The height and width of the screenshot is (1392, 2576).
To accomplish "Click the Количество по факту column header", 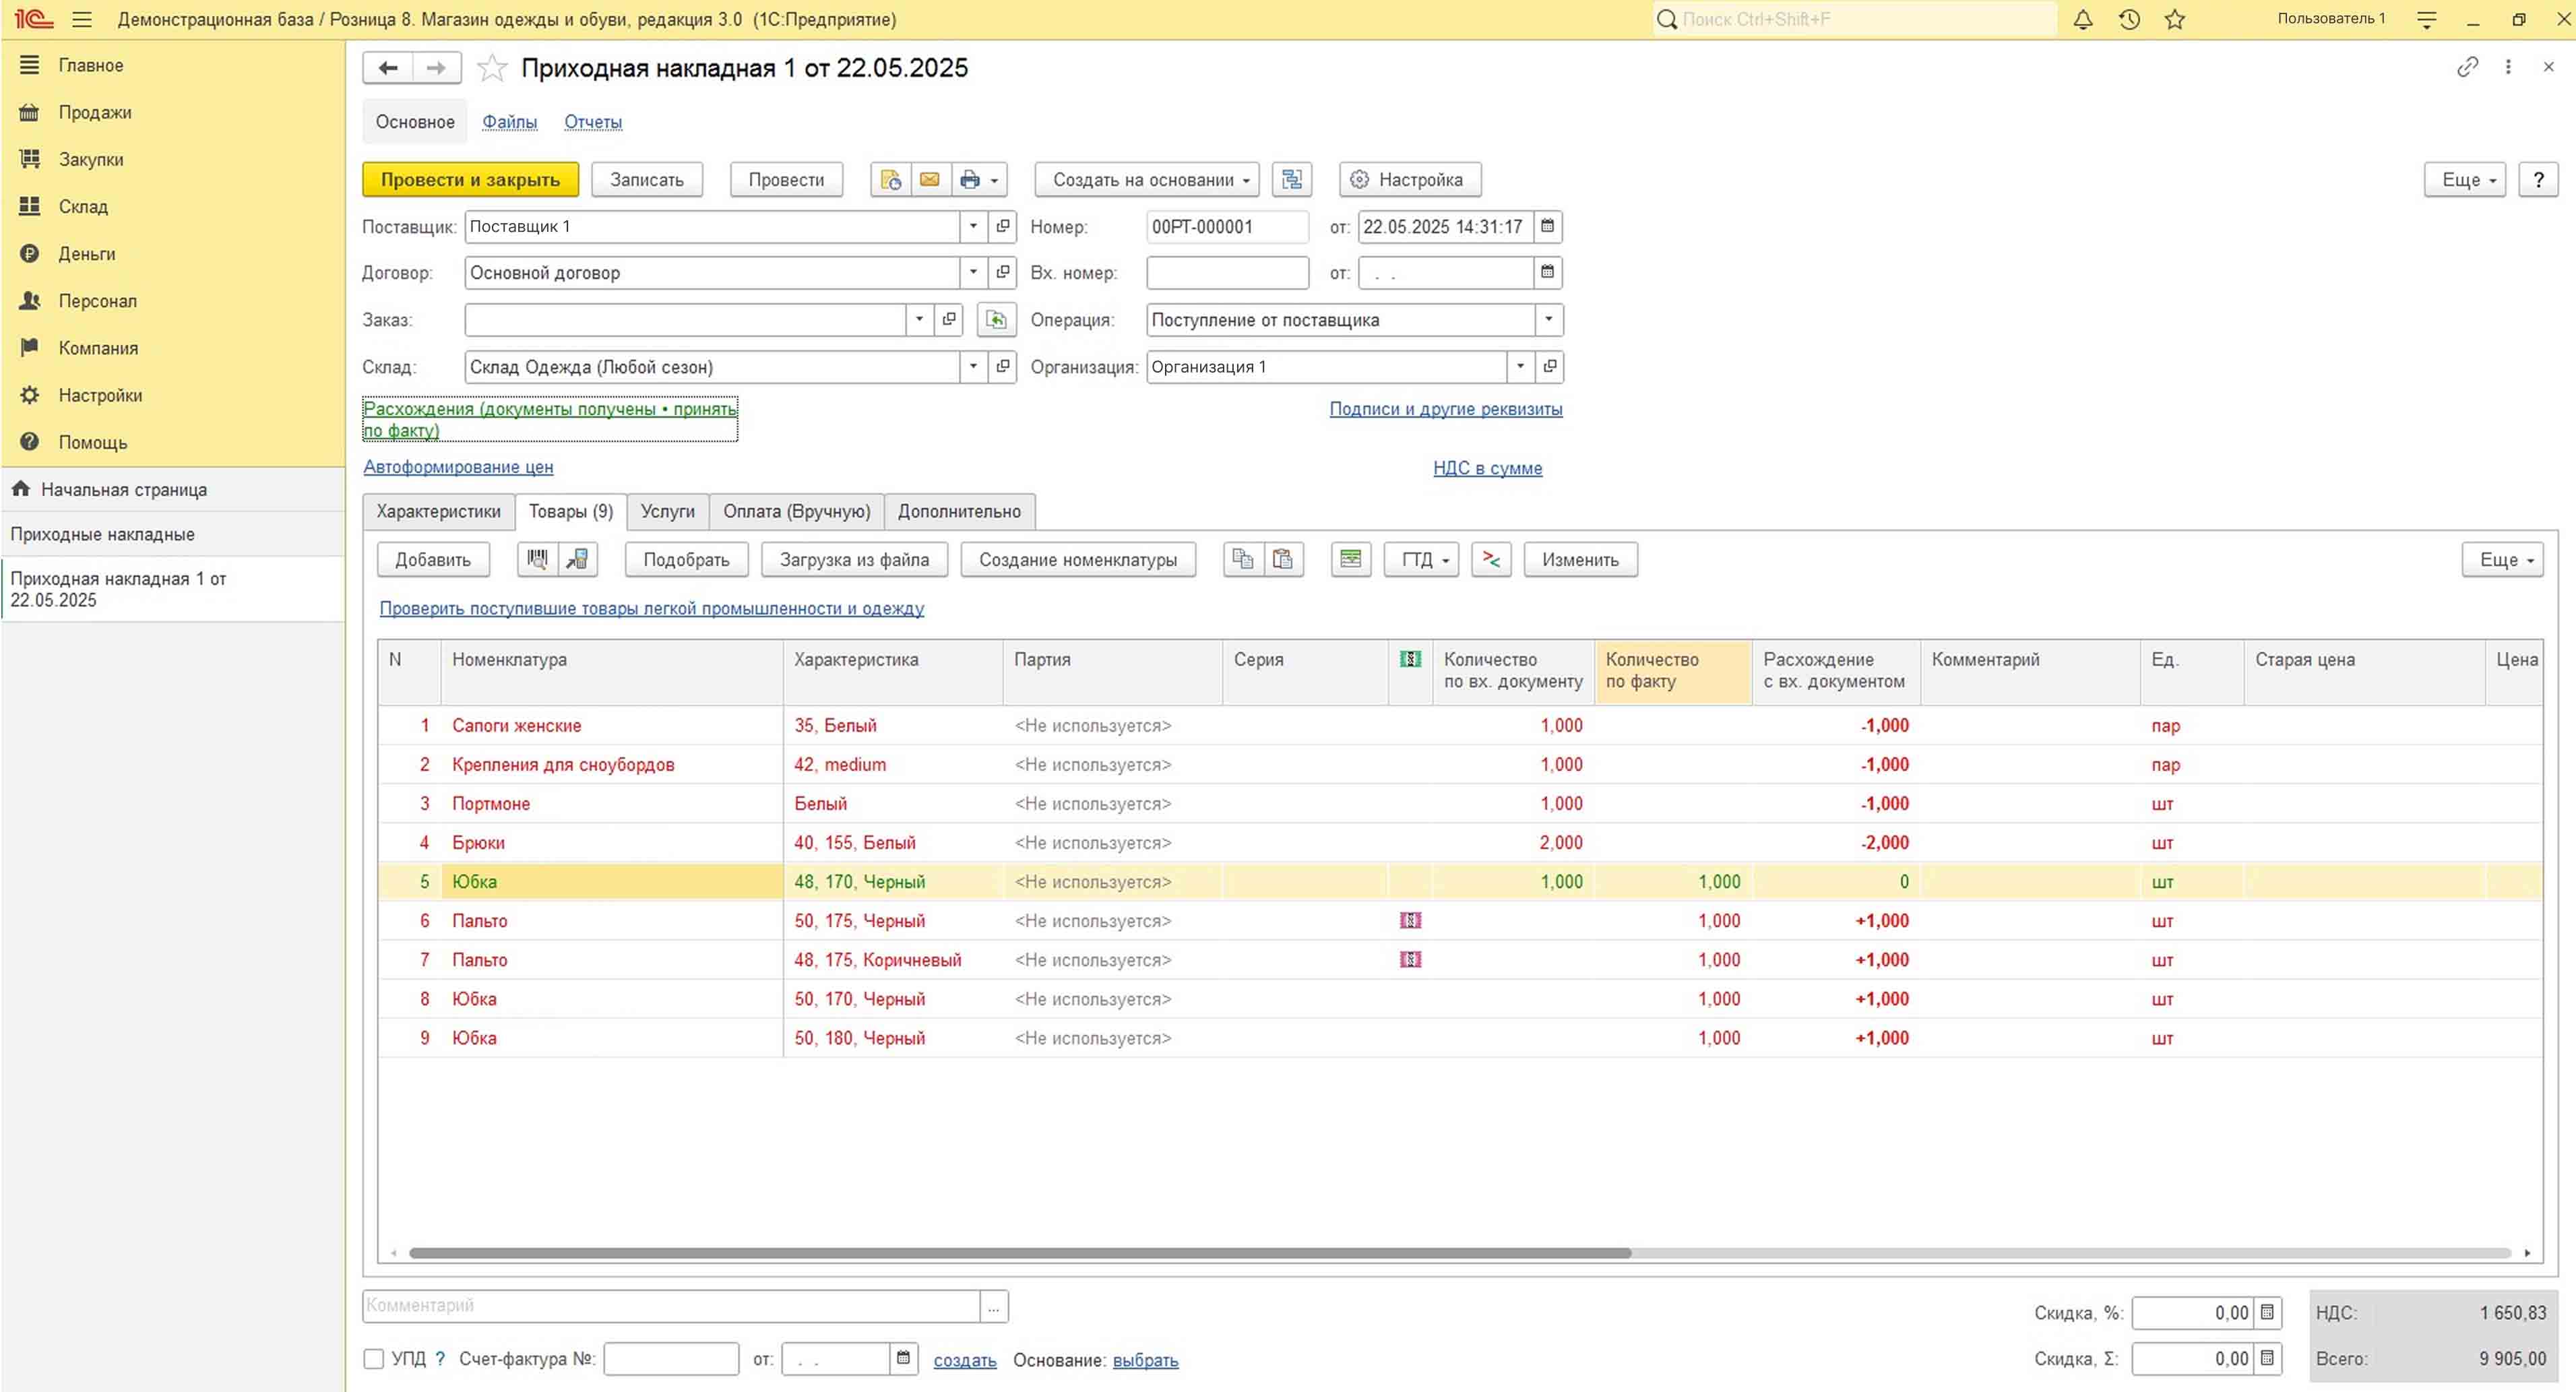I will pos(1672,671).
